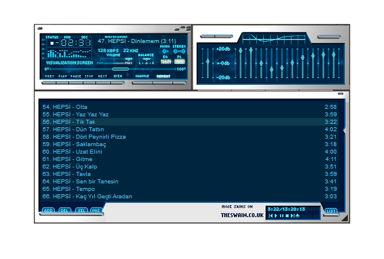The image size is (384, 259).
Task: Open the playlist DEL menu
Action: [x=64, y=211]
